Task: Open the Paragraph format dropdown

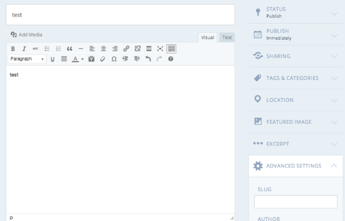Action: point(27,59)
